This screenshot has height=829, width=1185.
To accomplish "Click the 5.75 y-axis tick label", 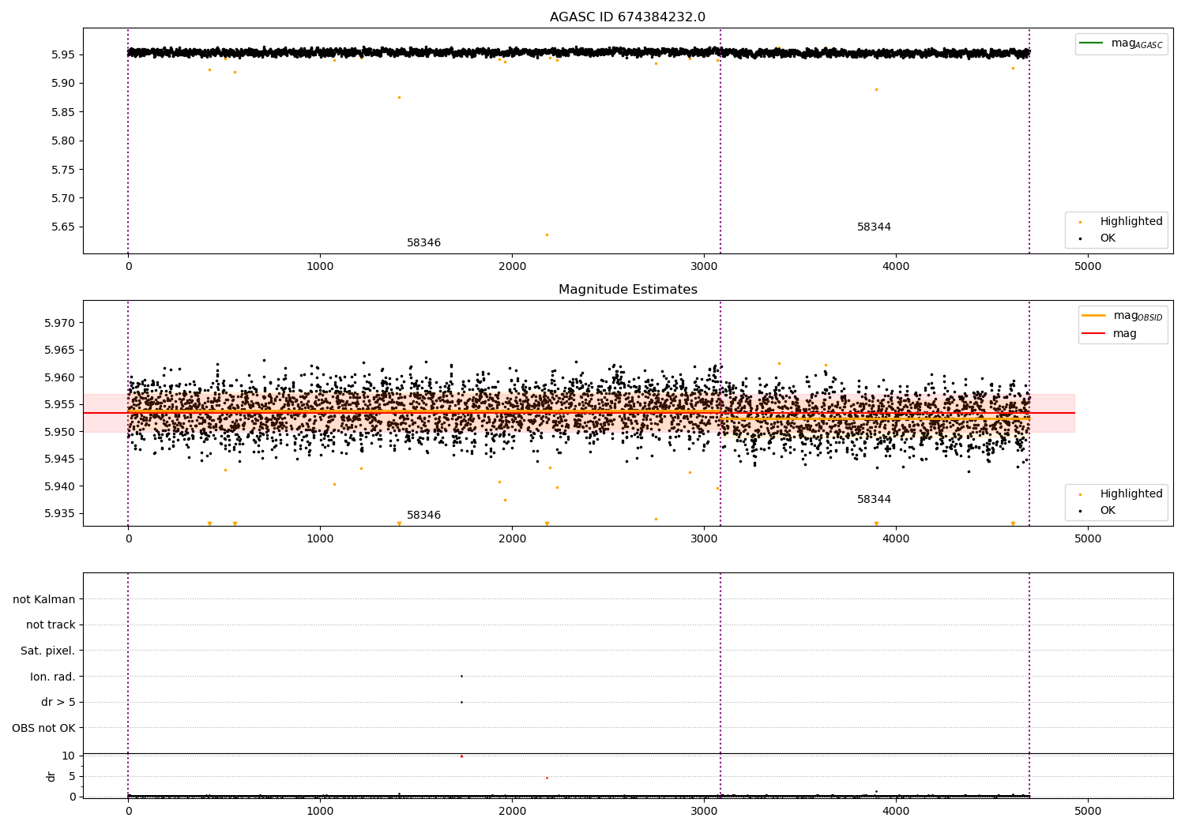I will pyautogui.click(x=63, y=170).
